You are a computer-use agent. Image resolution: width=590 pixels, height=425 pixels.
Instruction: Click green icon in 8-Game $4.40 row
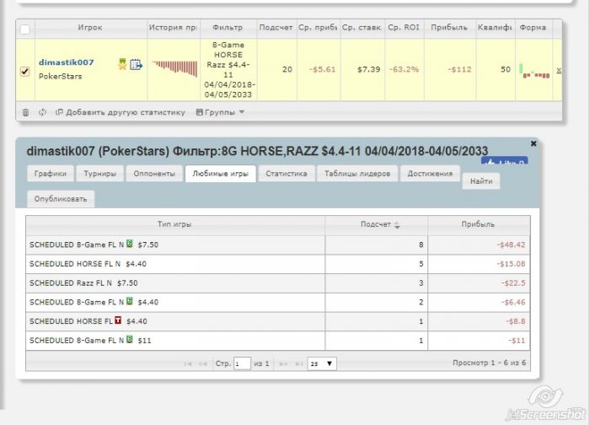[130, 301]
